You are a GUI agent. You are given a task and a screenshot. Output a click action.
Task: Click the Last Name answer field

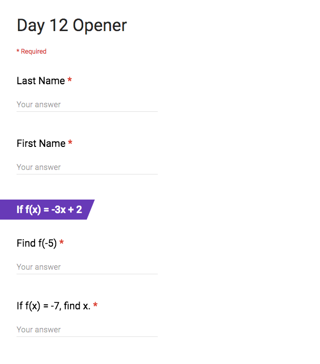click(x=87, y=105)
